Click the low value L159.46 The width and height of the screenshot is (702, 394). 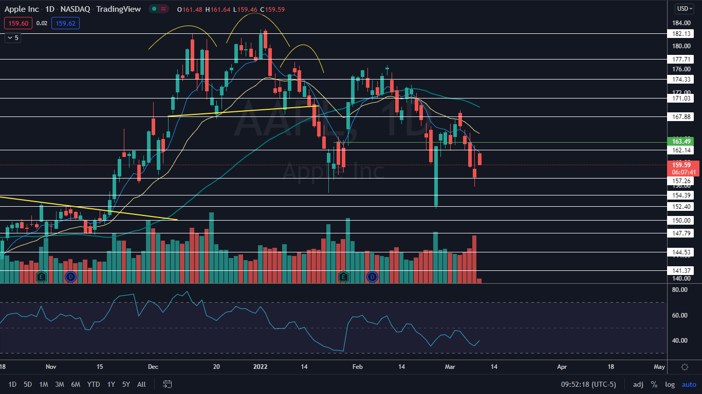coord(245,9)
